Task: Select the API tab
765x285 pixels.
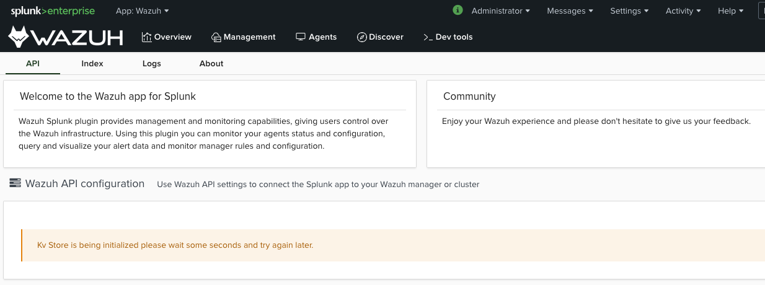Action: pyautogui.click(x=33, y=64)
